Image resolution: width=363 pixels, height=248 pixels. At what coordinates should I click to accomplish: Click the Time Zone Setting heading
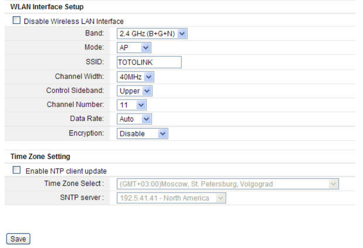click(x=40, y=157)
